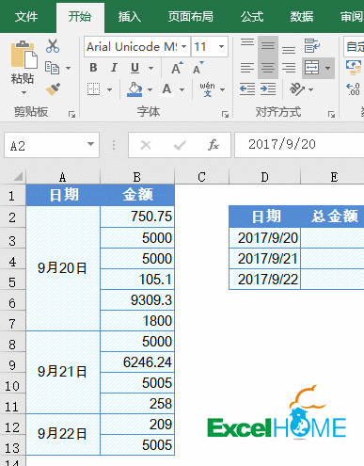Toggle middle vertical alignment
364x466 pixels.
point(268,46)
